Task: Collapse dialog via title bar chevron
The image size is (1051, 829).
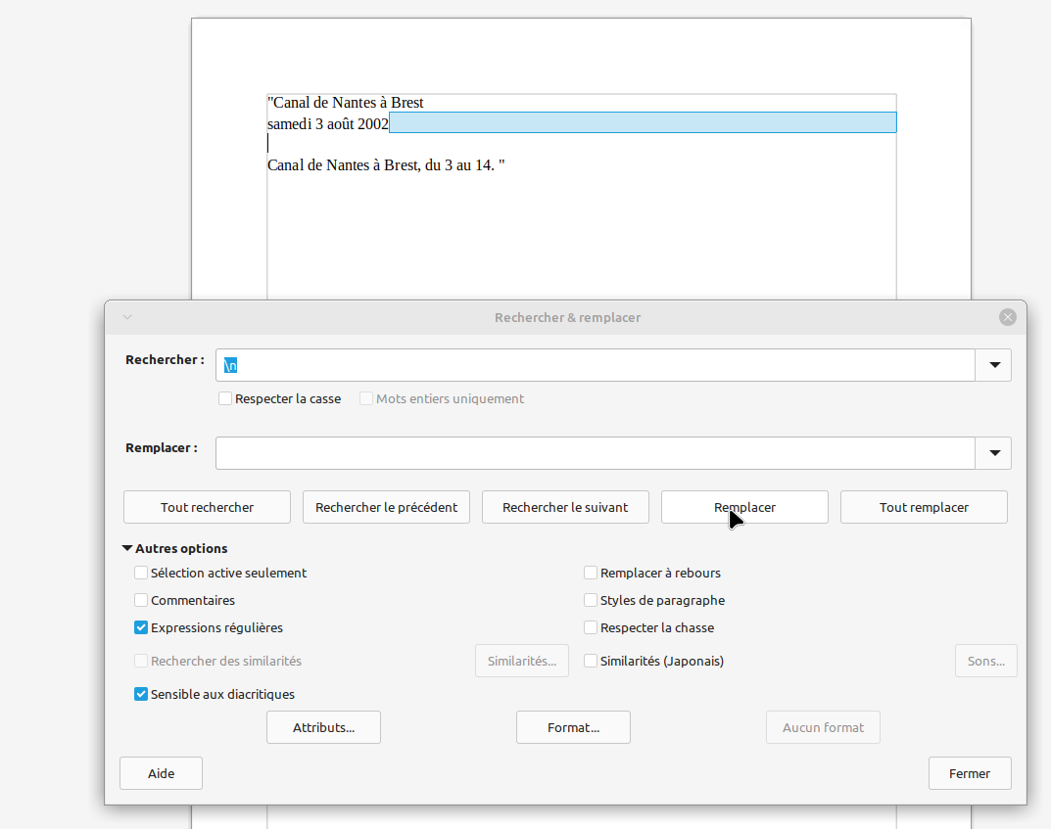Action: point(127,317)
